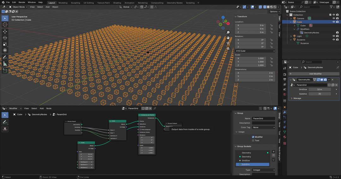Enable the Tool usage checkbox
The image size is (341, 179).
253,141
